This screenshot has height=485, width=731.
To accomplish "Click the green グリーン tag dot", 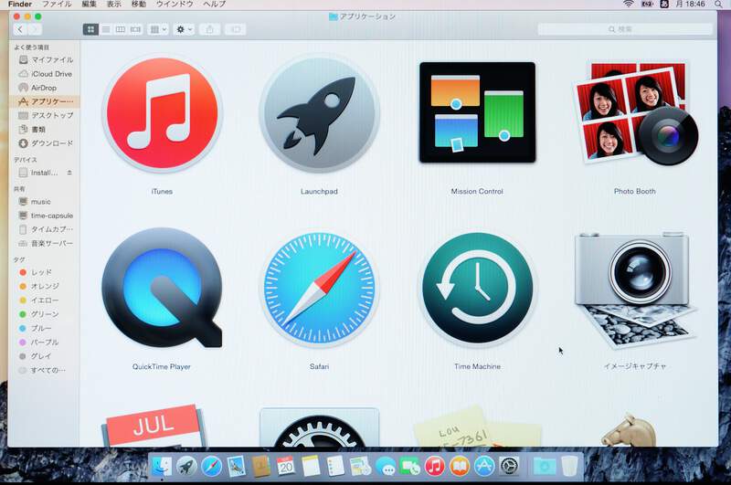I will click(x=22, y=314).
